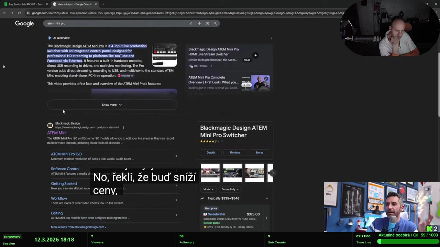440x247 pixels.
Task: Expand the Workflow row chevron
Action: click(x=176, y=200)
